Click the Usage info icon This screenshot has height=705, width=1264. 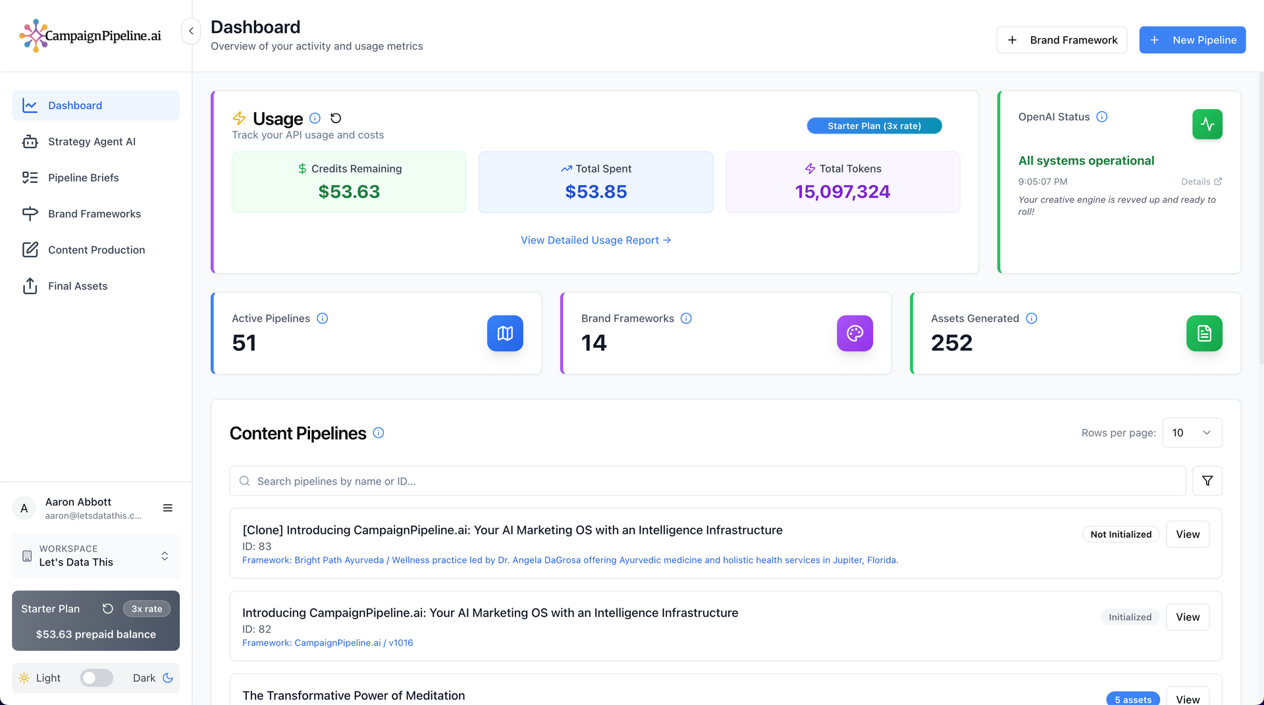point(315,118)
